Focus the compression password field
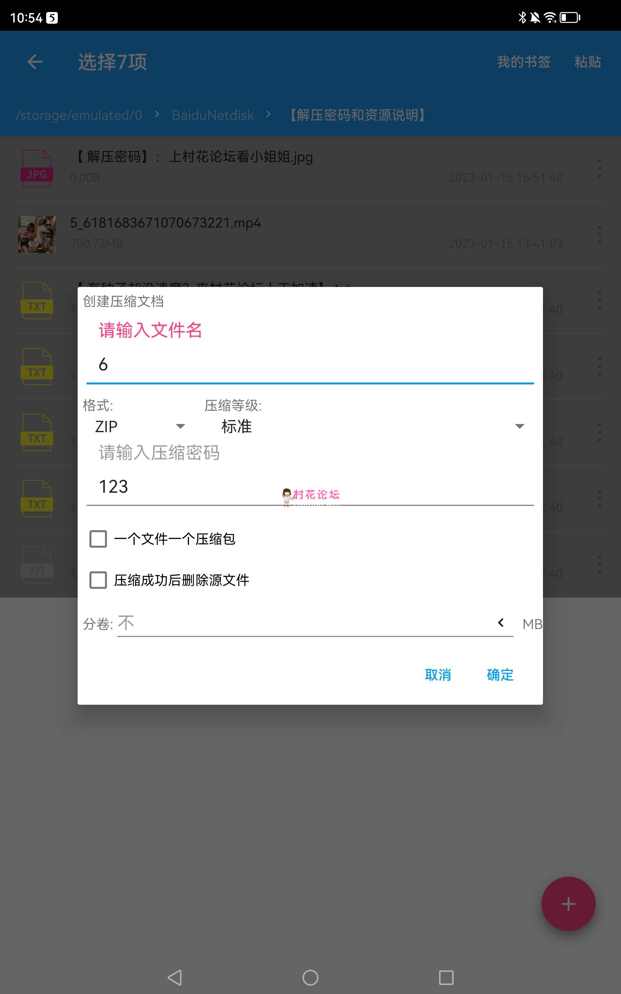Viewport: 621px width, 994px height. click(310, 487)
